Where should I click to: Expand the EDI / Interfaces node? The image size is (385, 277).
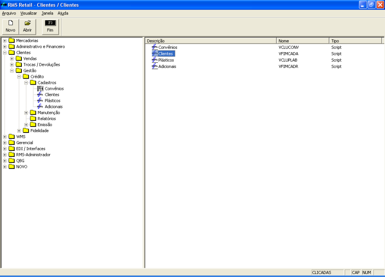5,149
